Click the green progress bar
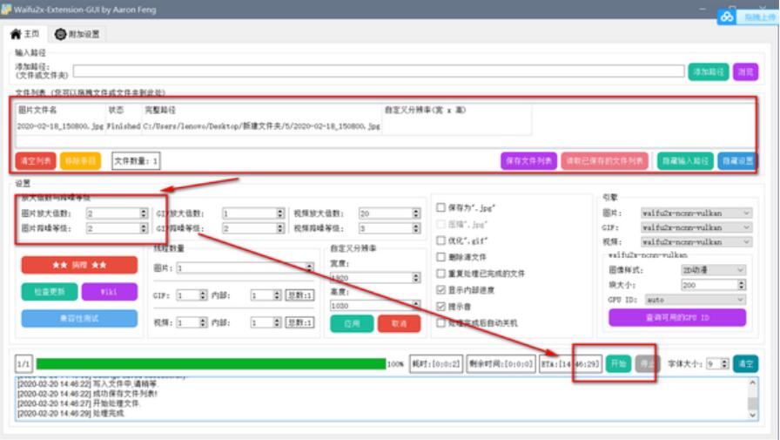This screenshot has width=780, height=440. pyautogui.click(x=211, y=364)
